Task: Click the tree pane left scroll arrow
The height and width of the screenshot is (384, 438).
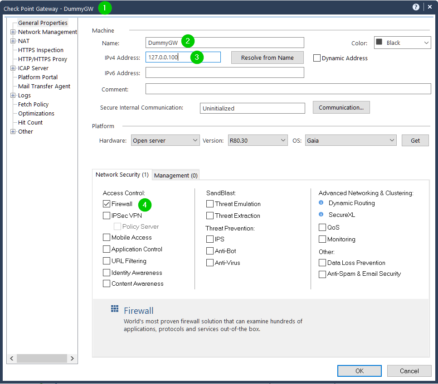Action: coord(12,358)
